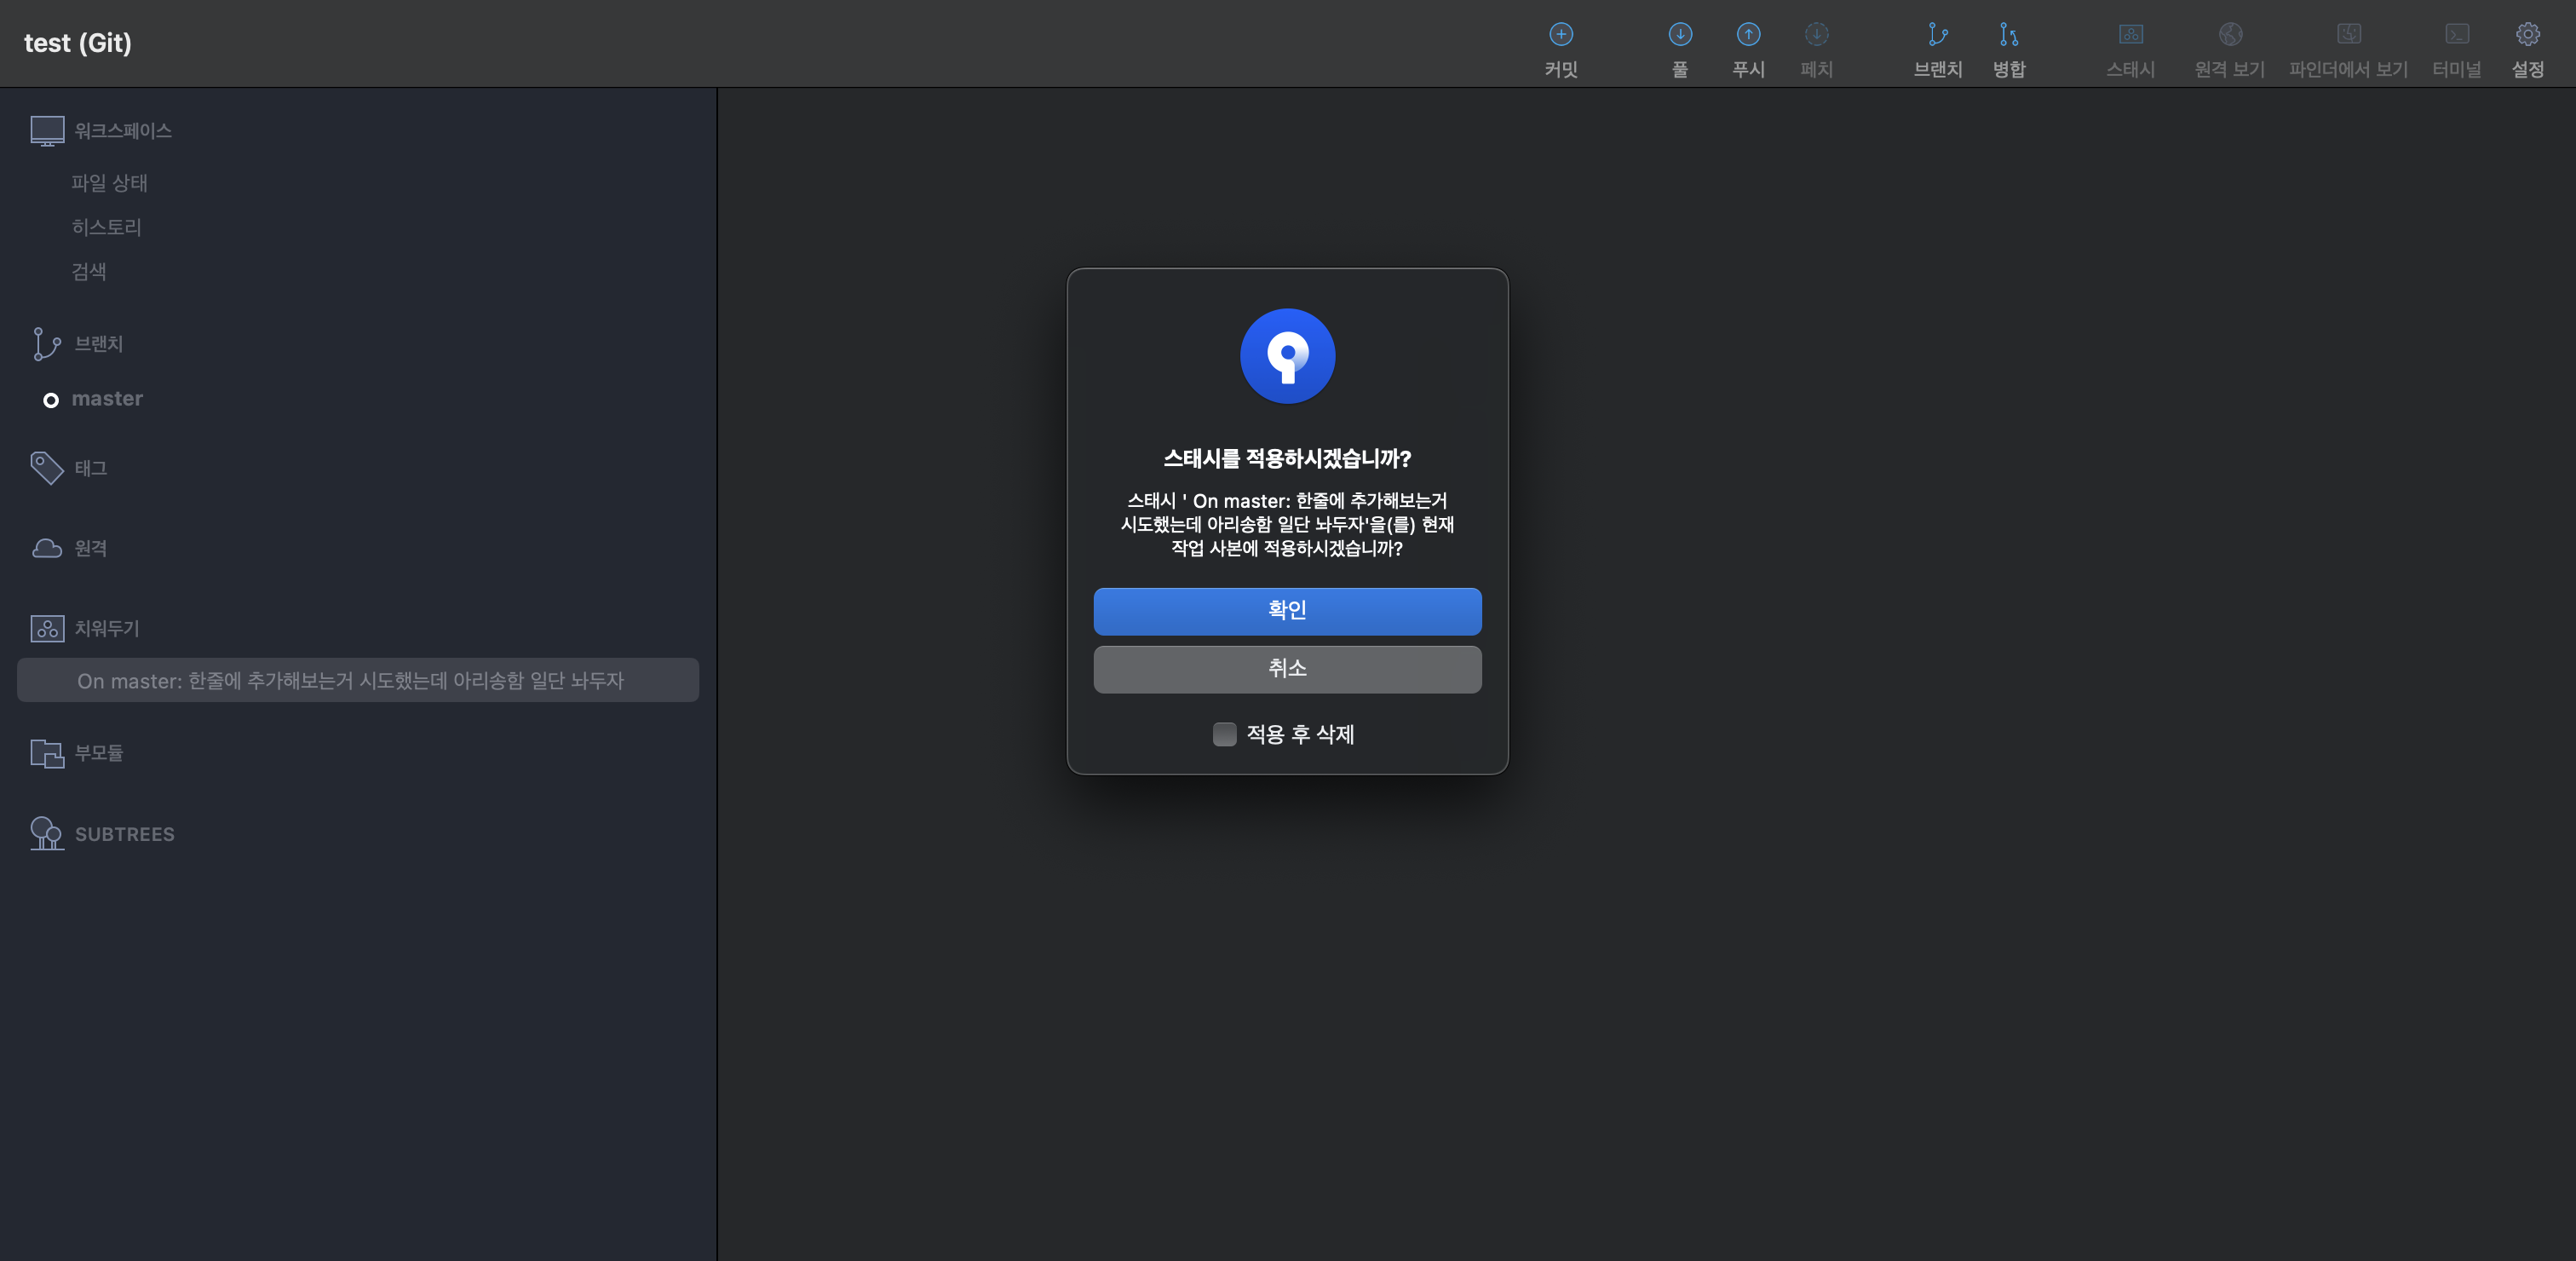The height and width of the screenshot is (1261, 2576).
Task: Select the 'On master' stash entry
Action: (x=350, y=681)
